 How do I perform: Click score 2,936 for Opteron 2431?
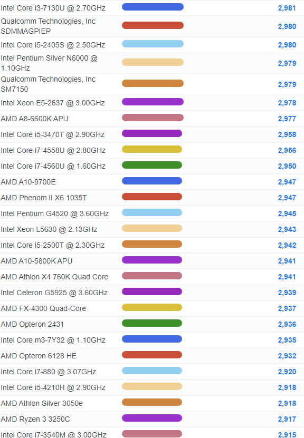tap(287, 324)
